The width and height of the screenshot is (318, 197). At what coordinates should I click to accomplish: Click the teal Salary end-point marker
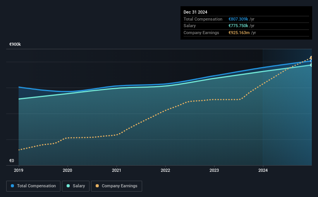311,65
